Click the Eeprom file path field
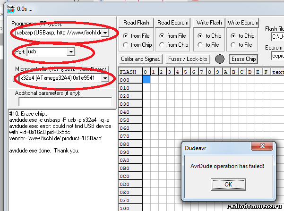The height and width of the screenshot is (211, 284). (x=277, y=56)
